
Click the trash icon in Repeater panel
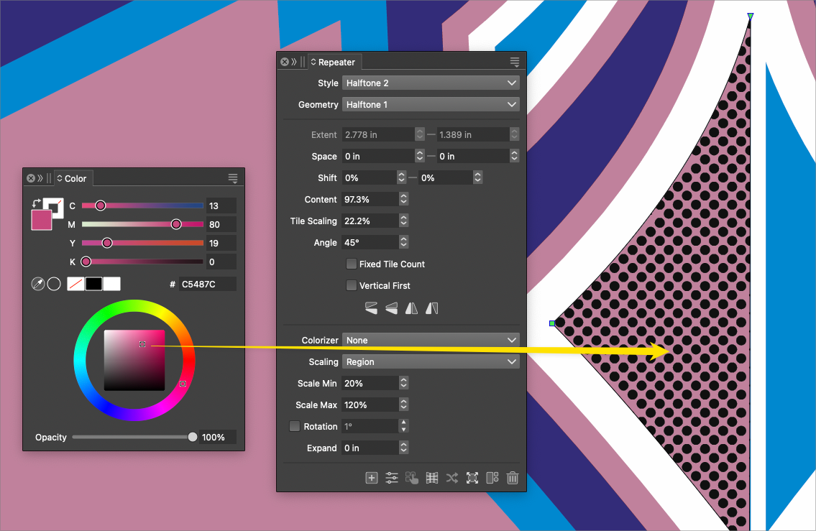coord(512,478)
